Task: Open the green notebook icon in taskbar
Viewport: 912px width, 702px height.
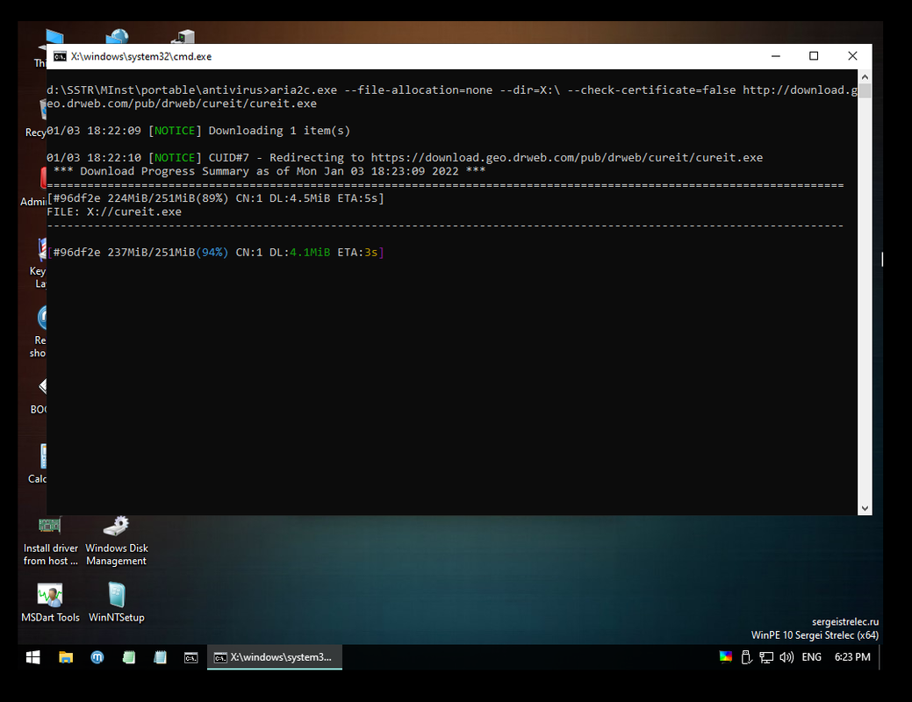Action: pos(128,657)
